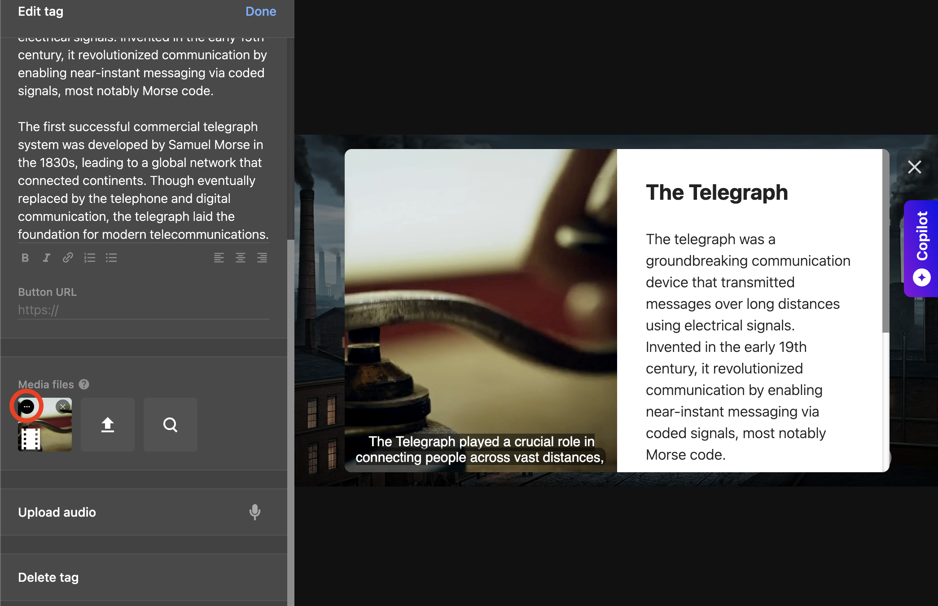
Task: Click the 'Button URL' label
Action: (x=47, y=292)
